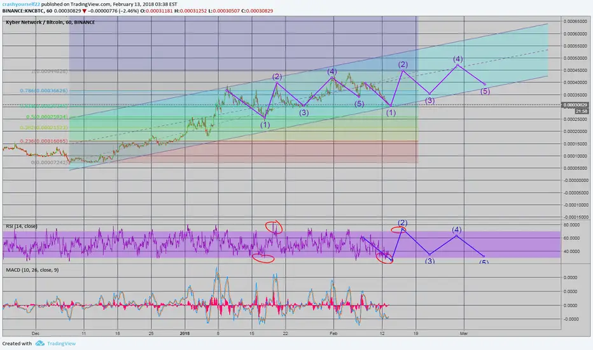This screenshot has width=593, height=350.
Task: Click the 0.786(0.00036626) Fibonacci level label
Action: [x=43, y=91]
